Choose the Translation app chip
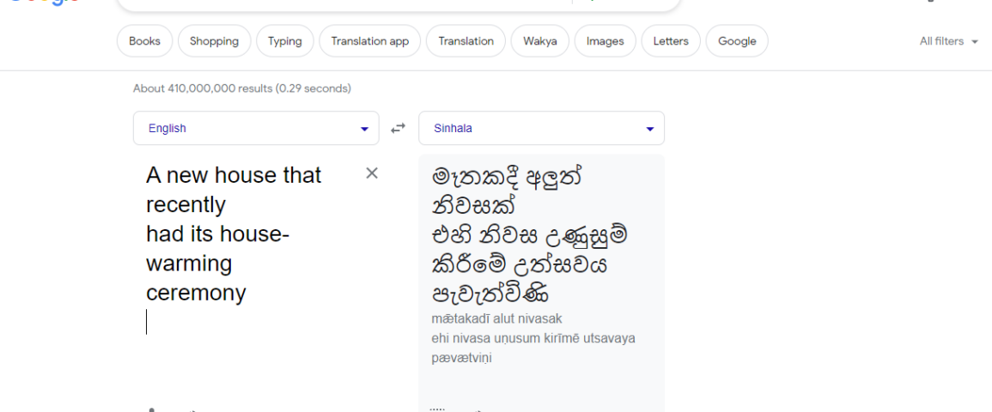992x412 pixels. coord(370,41)
